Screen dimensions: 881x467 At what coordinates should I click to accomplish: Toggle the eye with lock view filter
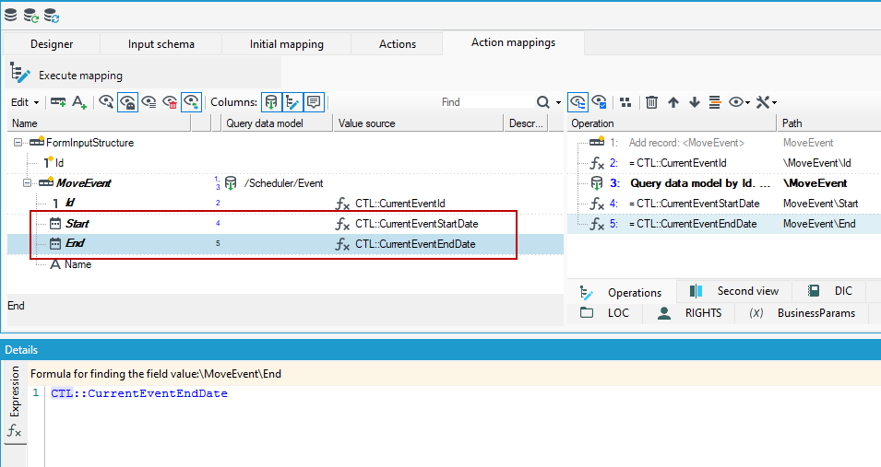127,102
